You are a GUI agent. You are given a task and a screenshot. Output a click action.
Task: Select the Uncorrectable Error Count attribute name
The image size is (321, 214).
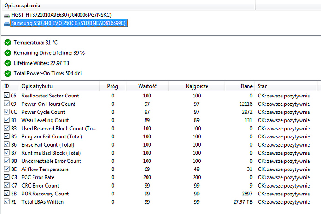(51, 161)
